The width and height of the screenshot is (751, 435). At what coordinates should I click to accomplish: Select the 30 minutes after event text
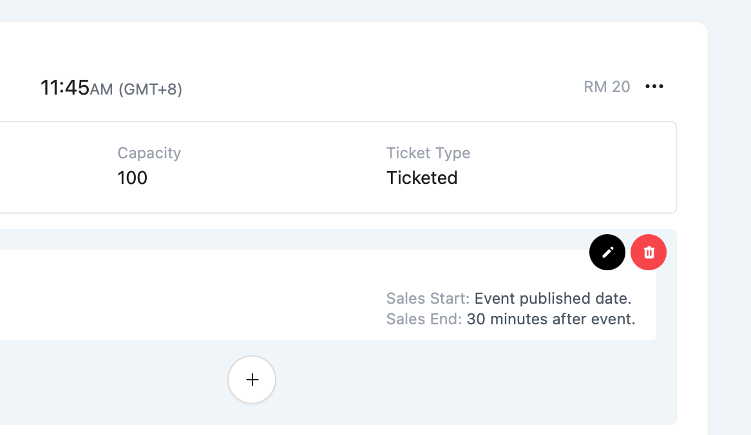point(551,319)
